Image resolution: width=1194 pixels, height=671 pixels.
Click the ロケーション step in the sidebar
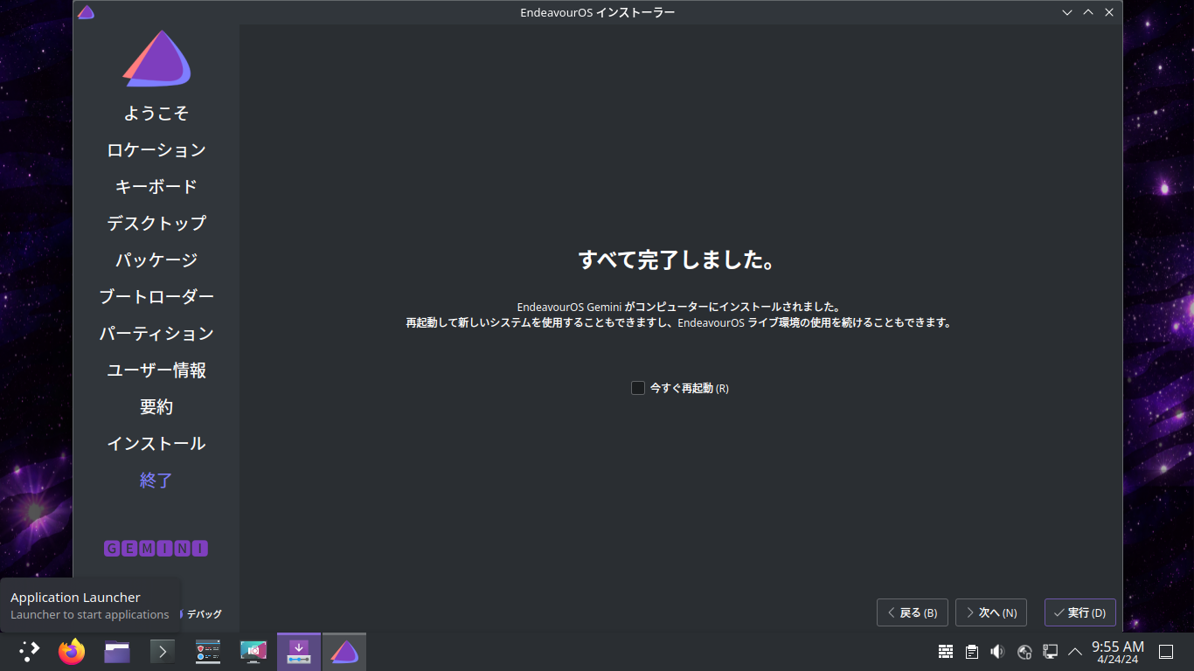[x=156, y=150]
